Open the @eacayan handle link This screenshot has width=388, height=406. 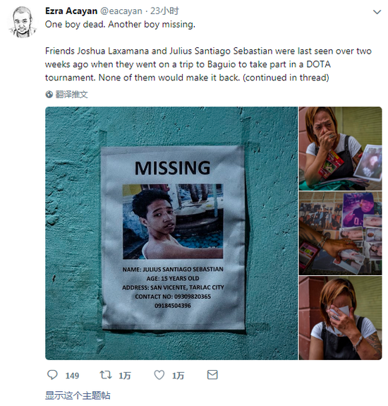(121, 11)
